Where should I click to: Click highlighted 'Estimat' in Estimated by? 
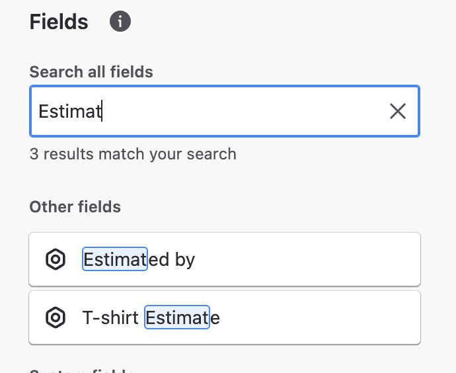tap(115, 260)
